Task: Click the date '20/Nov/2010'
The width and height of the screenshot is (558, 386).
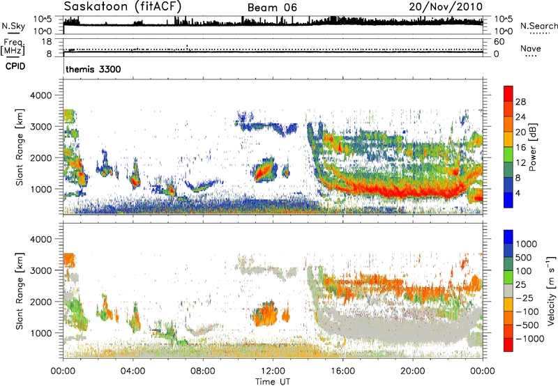Action: click(446, 6)
